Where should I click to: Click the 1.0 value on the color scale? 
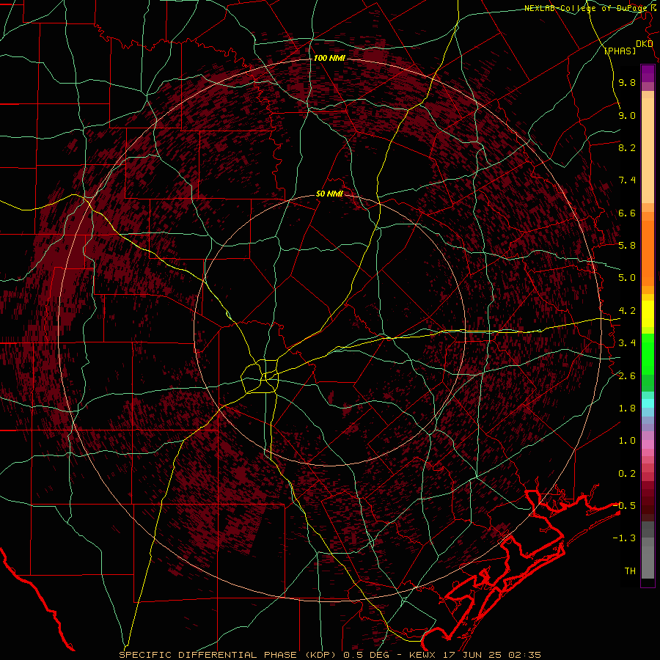[627, 441]
